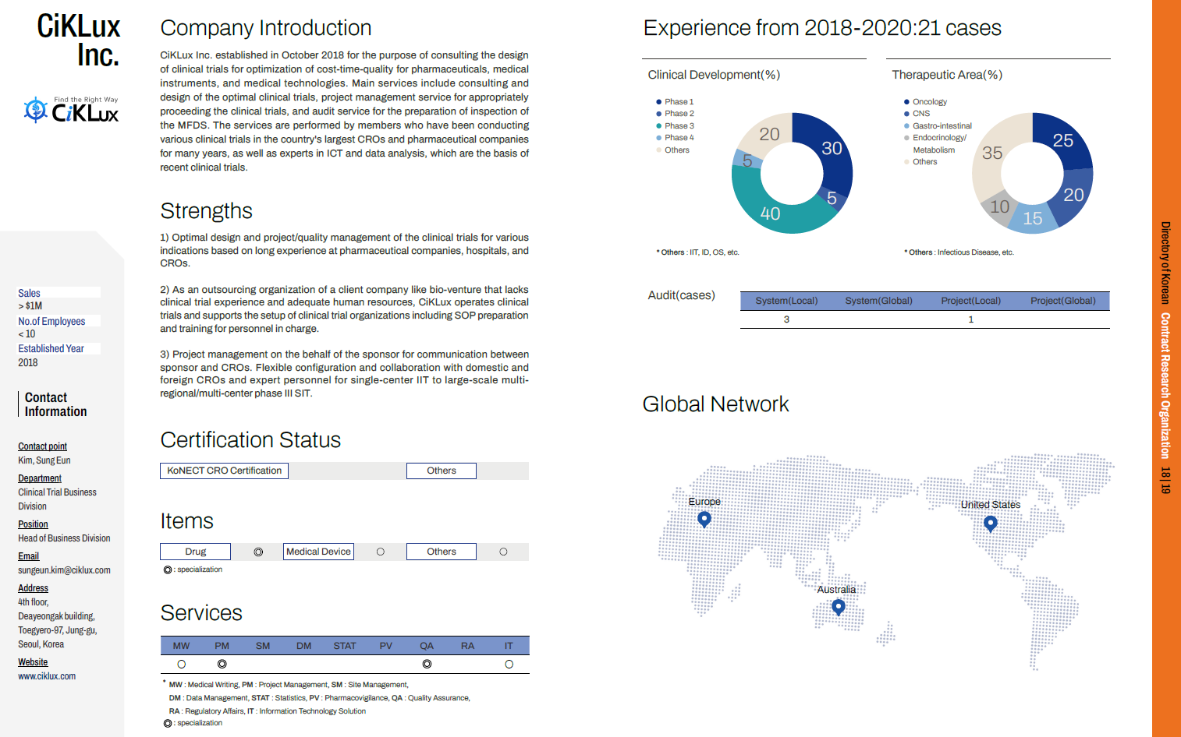1181x737 pixels.
Task: Click the DM column in Services table
Action: coord(303,646)
